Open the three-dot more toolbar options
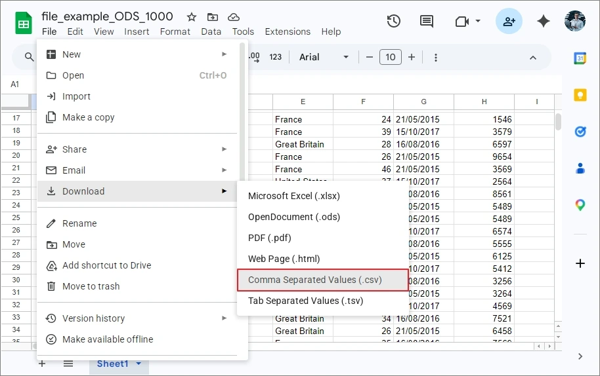This screenshot has width=600, height=376. pos(435,57)
